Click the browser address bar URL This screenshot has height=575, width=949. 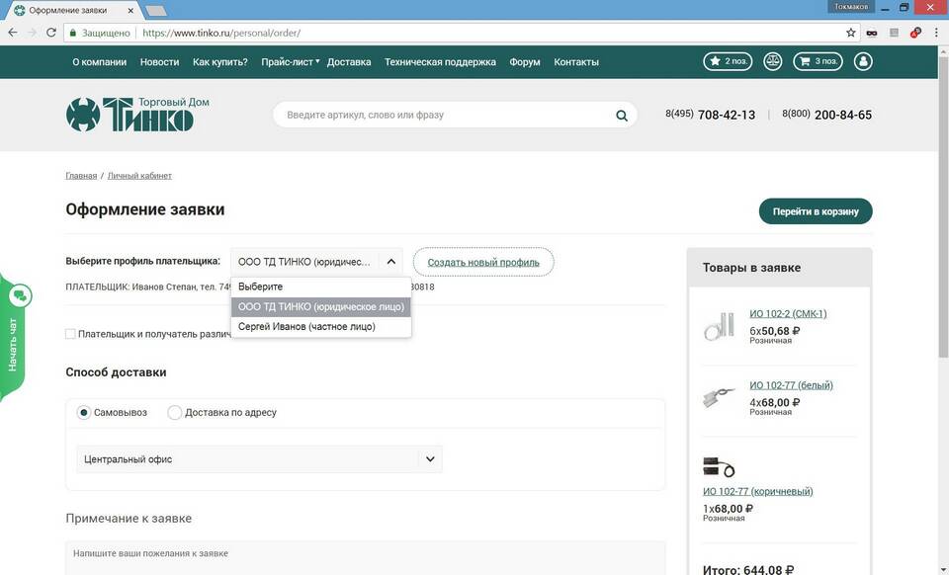click(221, 33)
